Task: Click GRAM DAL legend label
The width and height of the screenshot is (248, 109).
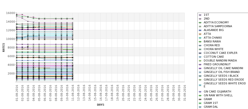Action: pos(211,107)
